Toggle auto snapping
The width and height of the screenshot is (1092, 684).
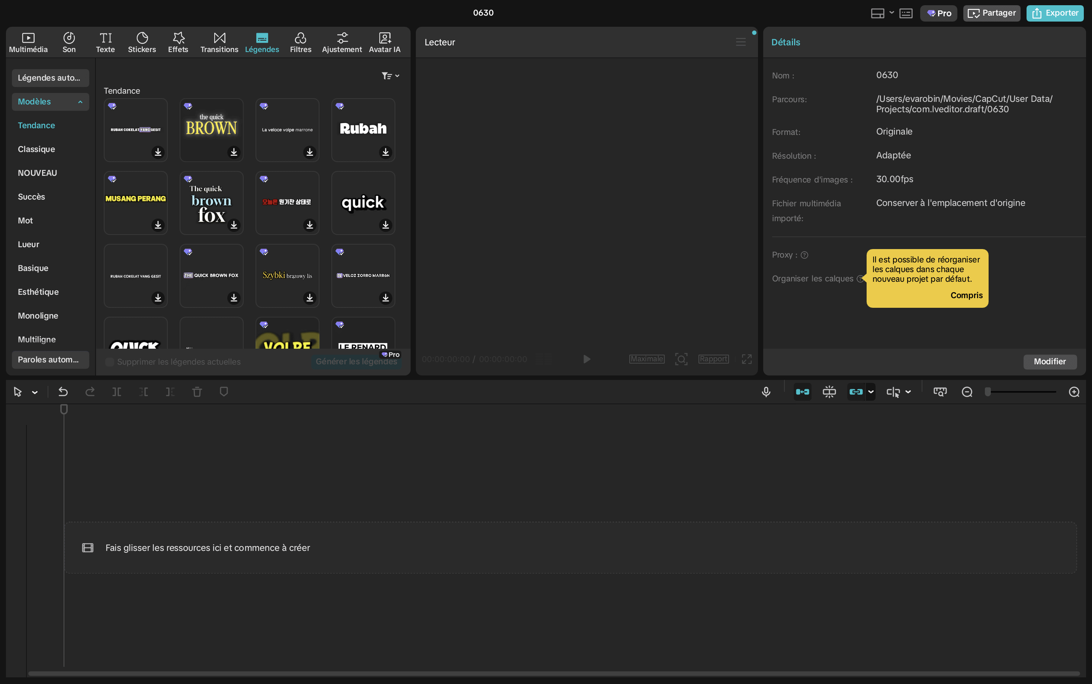click(829, 392)
